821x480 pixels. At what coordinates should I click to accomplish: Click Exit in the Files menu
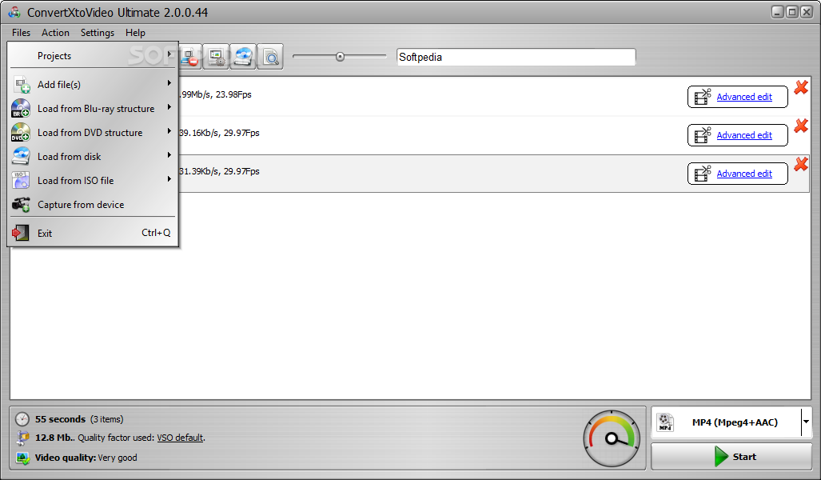click(x=94, y=233)
